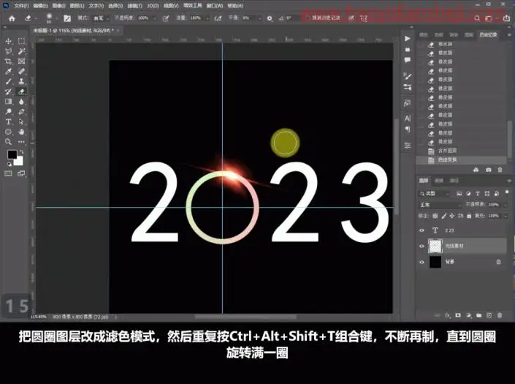This screenshot has height=384, width=515.
Task: Open the layer filter type dropdown
Action: point(434,194)
